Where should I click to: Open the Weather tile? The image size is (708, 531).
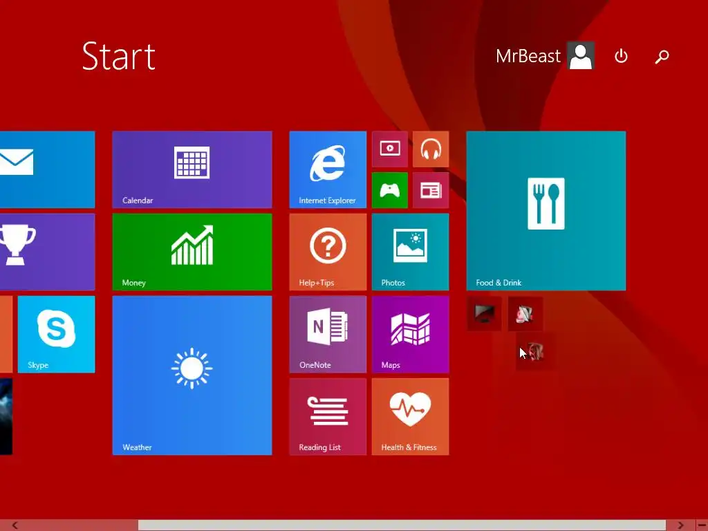[x=192, y=375]
